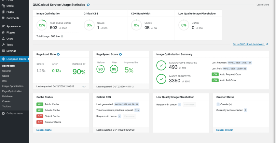Click the Tools wrench icon
The width and height of the screenshot is (276, 143).
(x=3, y=45)
